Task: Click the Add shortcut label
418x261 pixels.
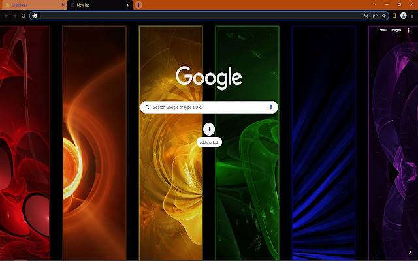Action: click(209, 142)
